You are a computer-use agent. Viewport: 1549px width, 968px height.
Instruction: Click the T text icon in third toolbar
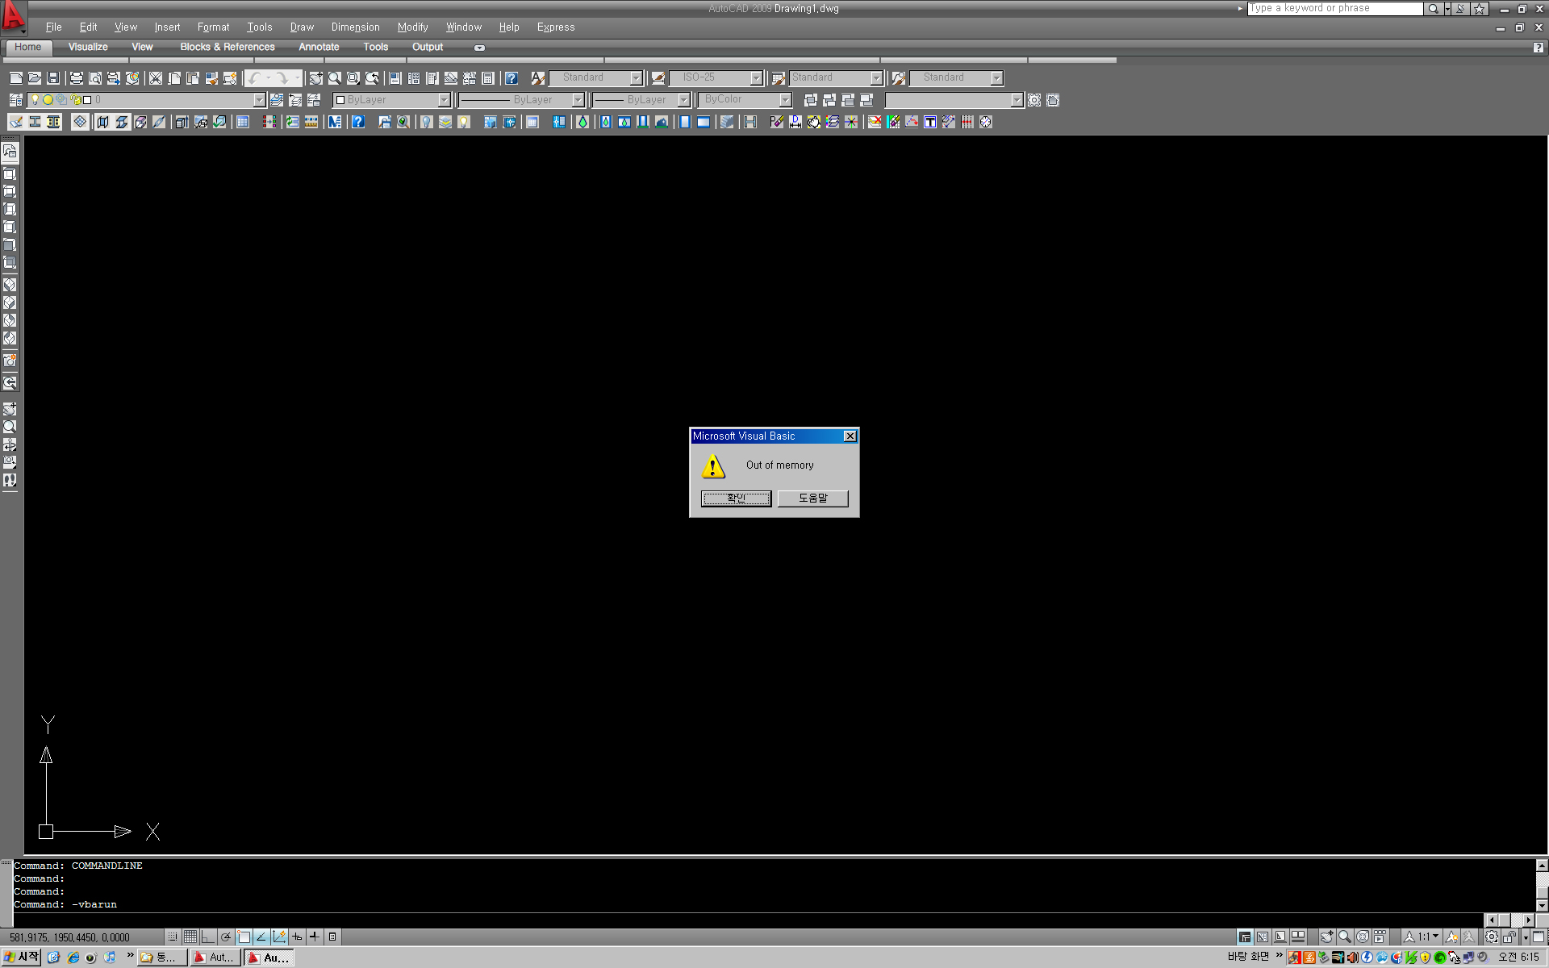click(929, 122)
